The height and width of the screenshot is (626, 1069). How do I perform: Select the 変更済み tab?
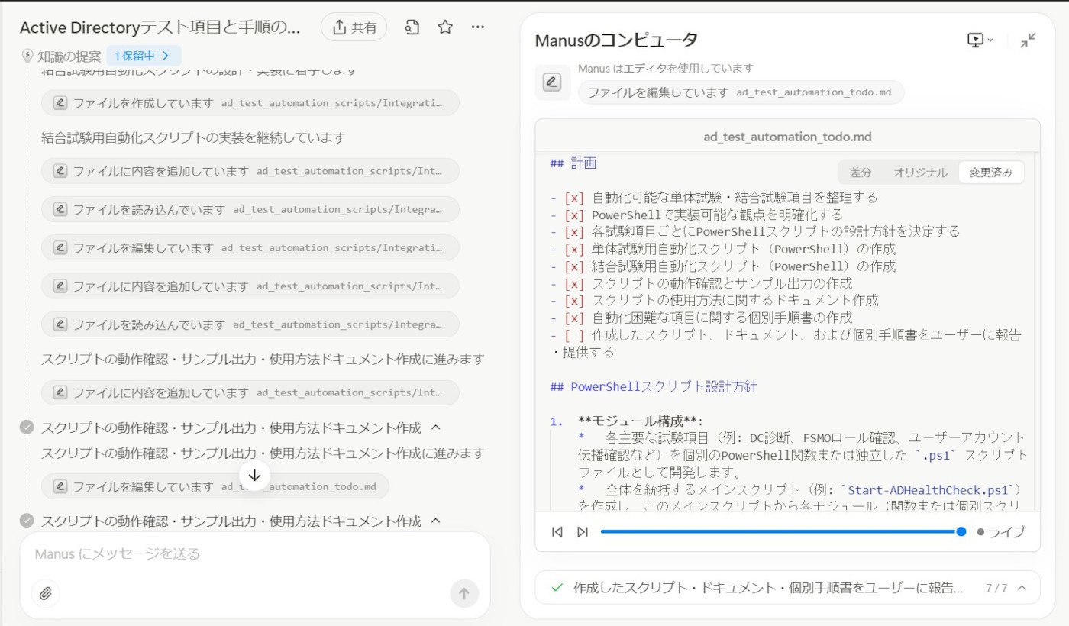(991, 173)
